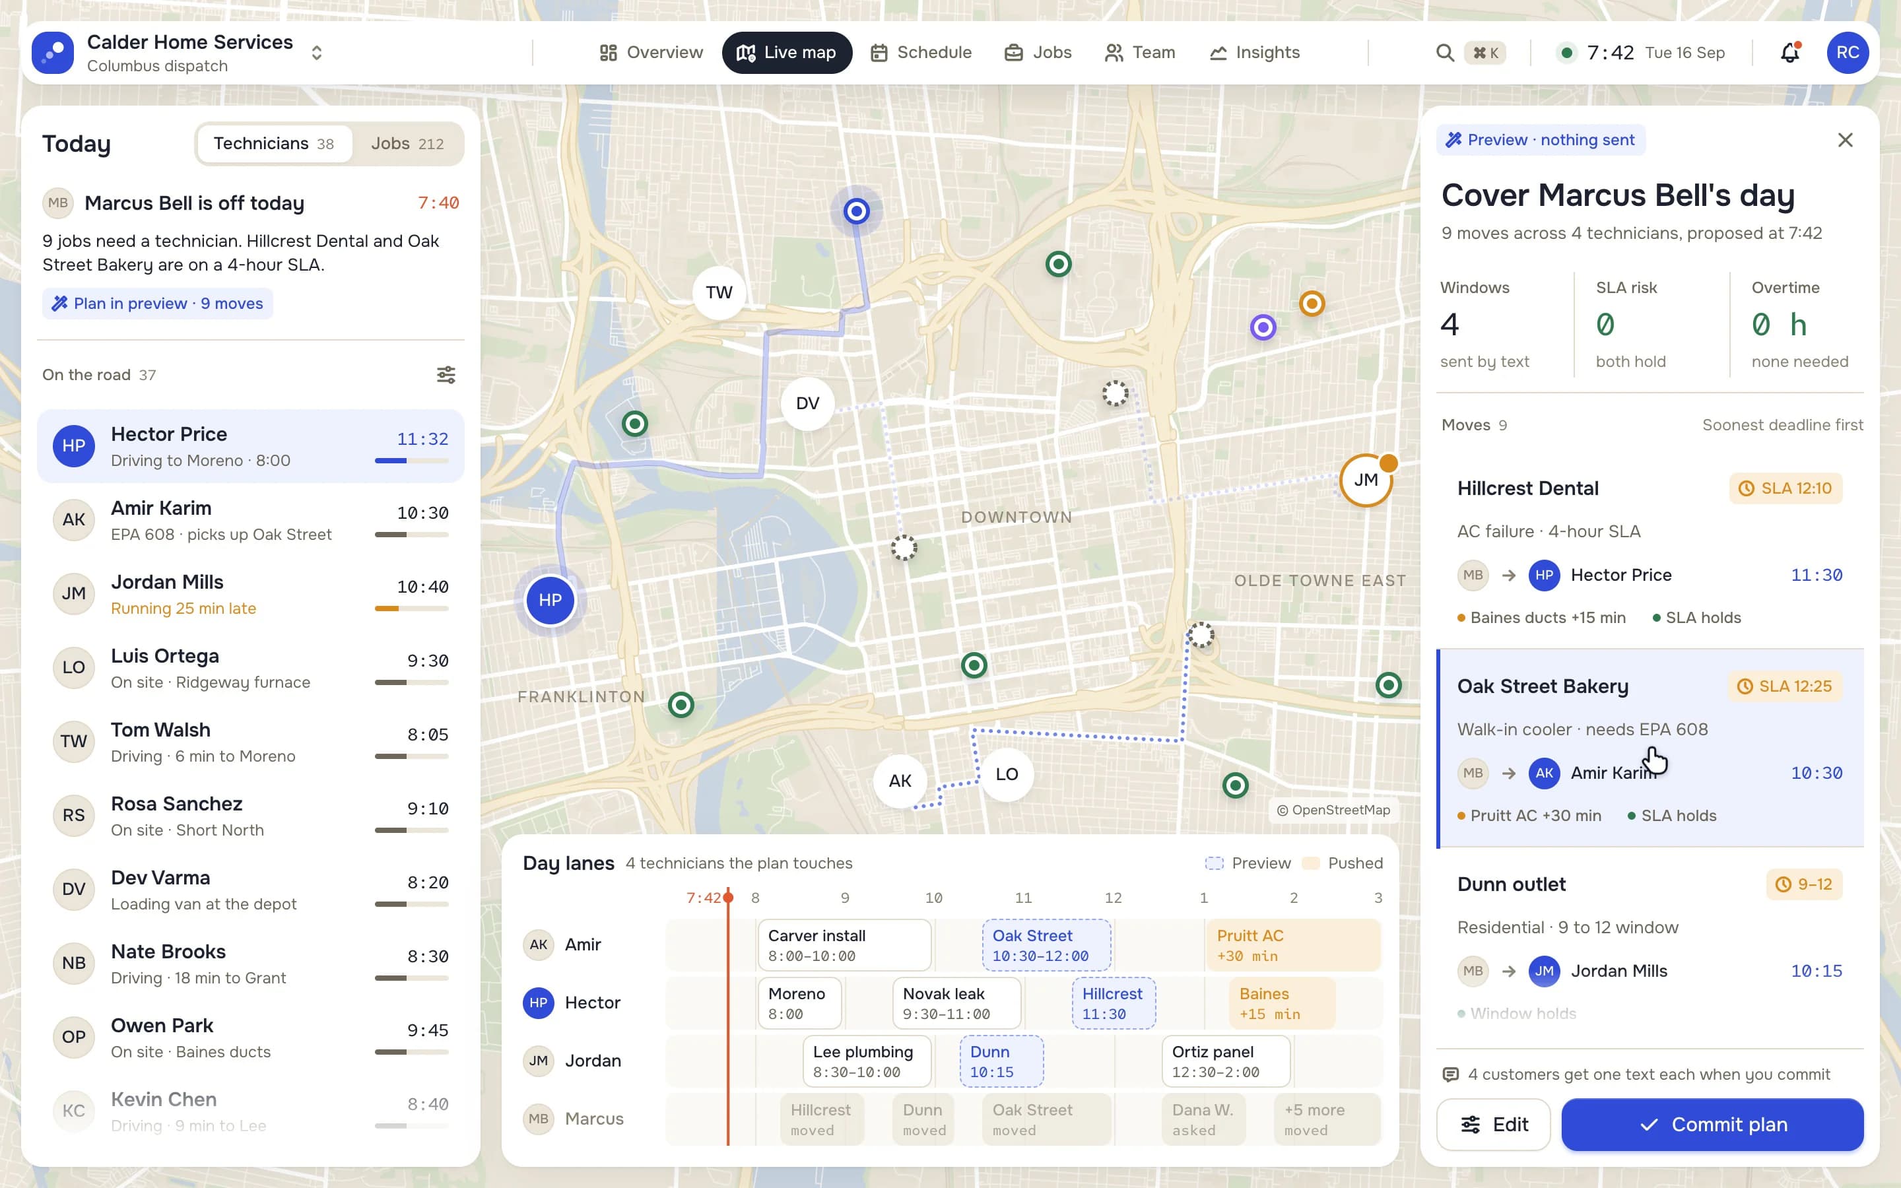Viewport: 1901px width, 1188px height.
Task: Click the blue route destination pin
Action: click(x=856, y=211)
